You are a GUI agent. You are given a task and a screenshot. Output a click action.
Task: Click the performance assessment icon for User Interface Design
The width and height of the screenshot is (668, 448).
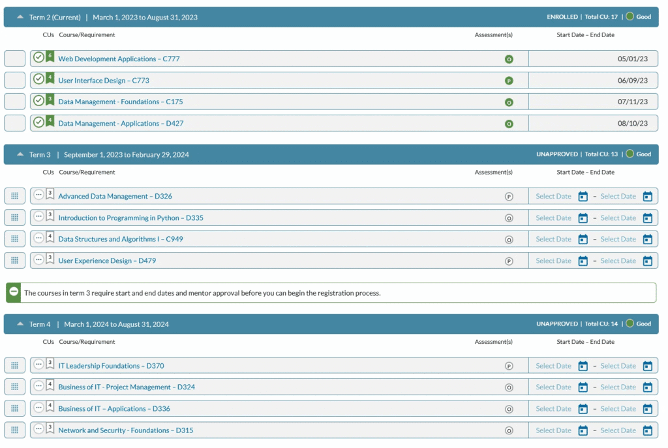click(x=509, y=80)
